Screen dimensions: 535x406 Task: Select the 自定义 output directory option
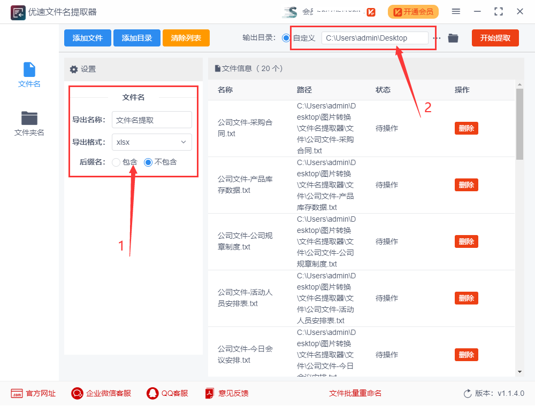pyautogui.click(x=287, y=38)
